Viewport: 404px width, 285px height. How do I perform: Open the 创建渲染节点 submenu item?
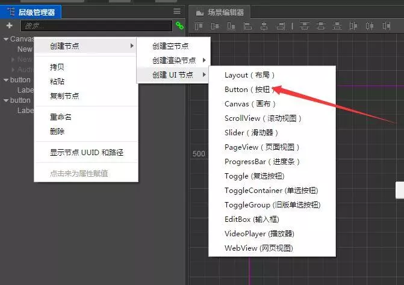click(x=174, y=61)
